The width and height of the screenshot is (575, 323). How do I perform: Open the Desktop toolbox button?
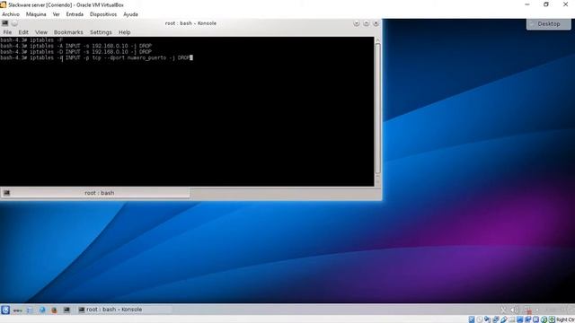click(x=549, y=24)
